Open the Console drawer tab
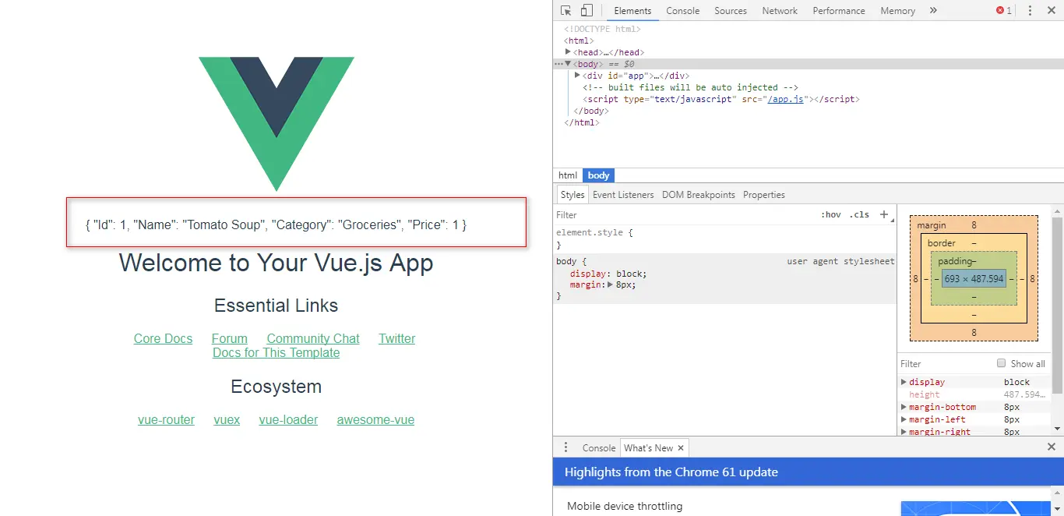 tap(599, 448)
